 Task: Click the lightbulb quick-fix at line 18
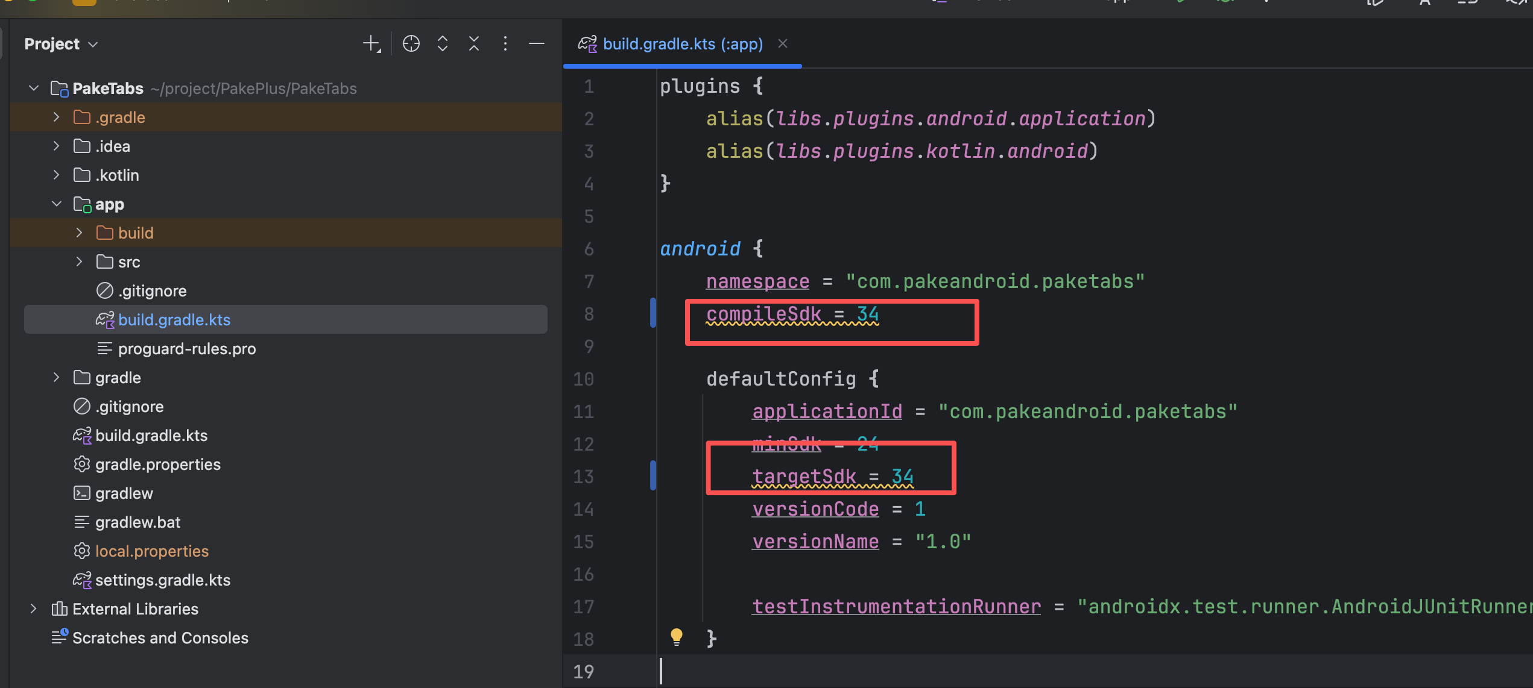click(676, 637)
